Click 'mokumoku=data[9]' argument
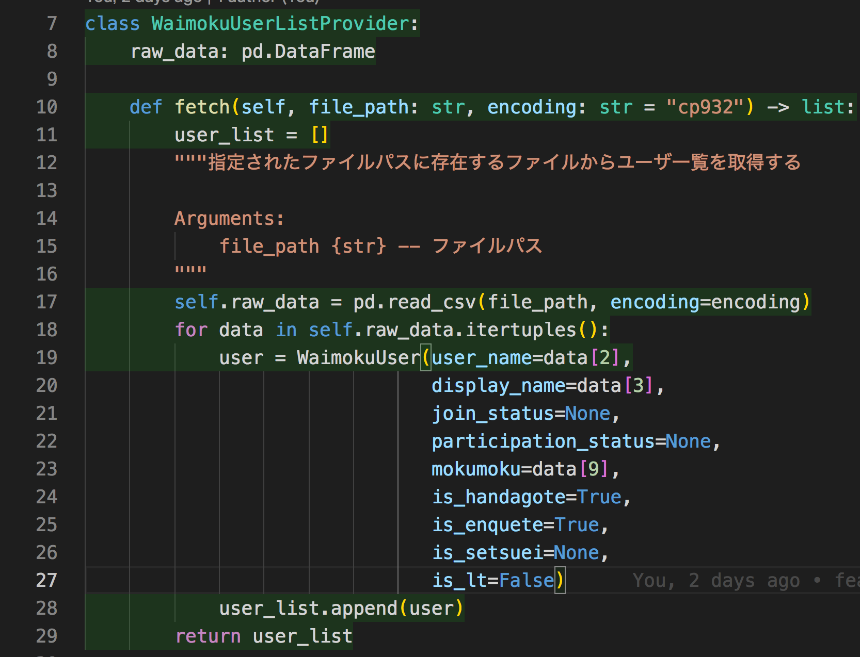This screenshot has width=860, height=657. click(x=520, y=469)
